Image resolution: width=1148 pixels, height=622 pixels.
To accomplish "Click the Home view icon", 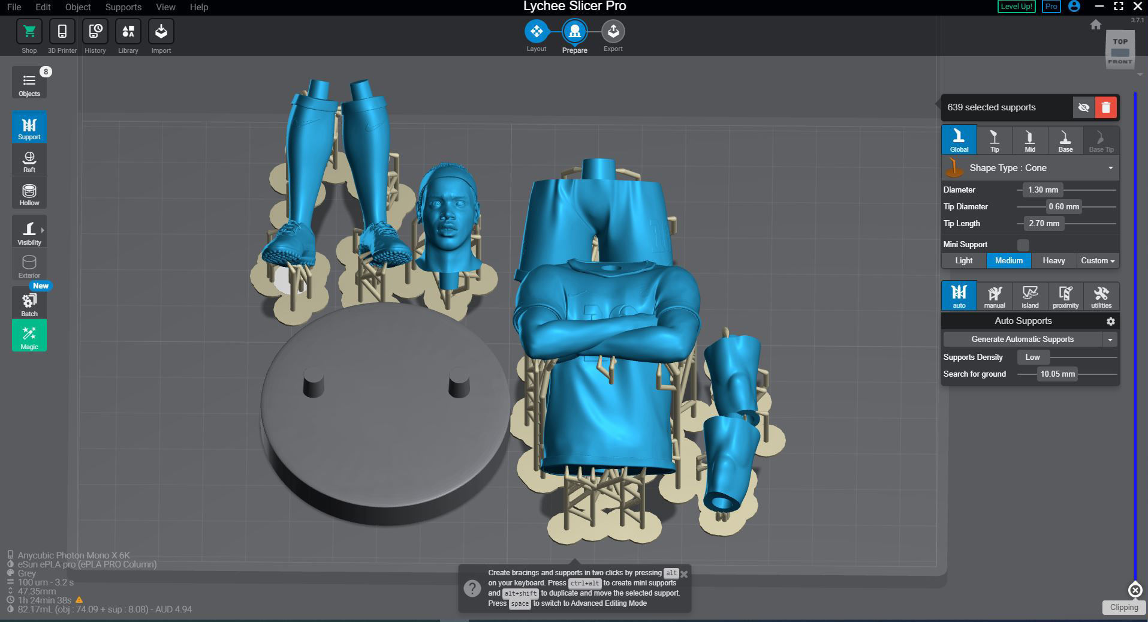I will click(1096, 25).
